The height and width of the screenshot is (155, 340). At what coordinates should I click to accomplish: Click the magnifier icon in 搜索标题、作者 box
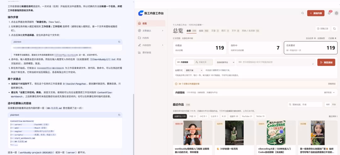point(290,104)
